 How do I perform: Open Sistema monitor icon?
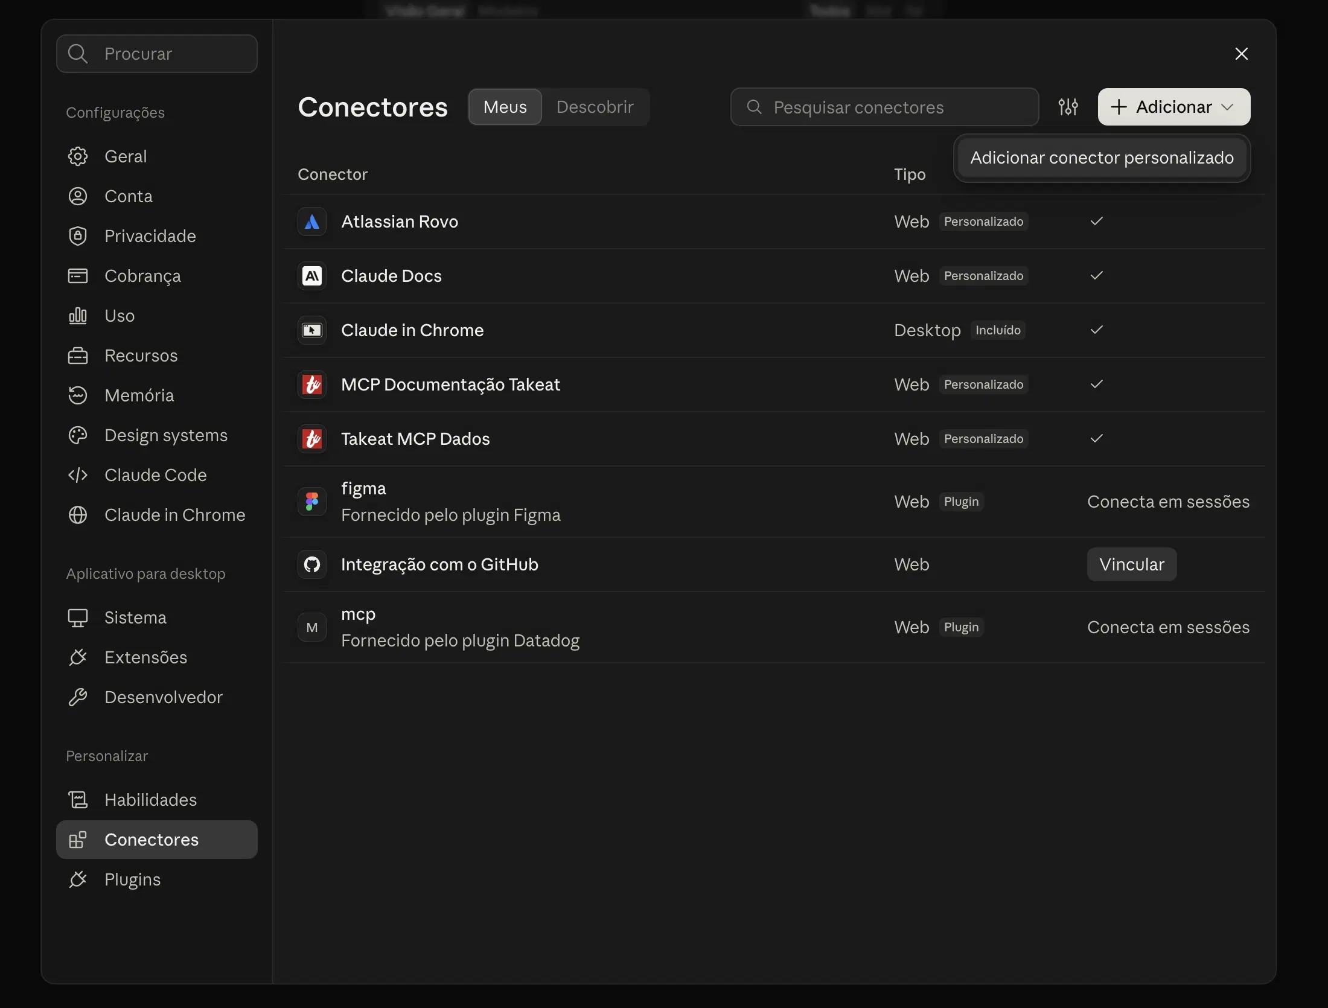coord(78,617)
